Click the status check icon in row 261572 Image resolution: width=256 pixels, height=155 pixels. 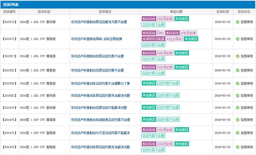[x=237, y=39]
